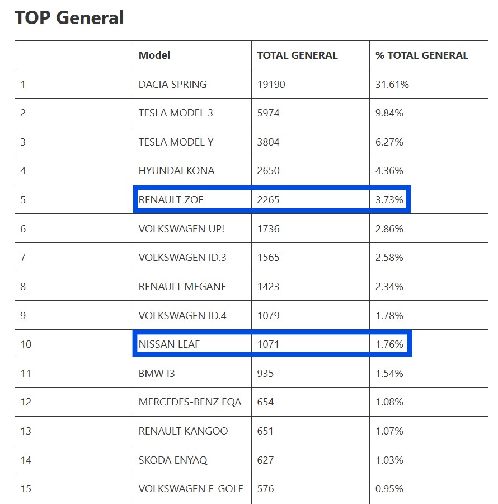This screenshot has width=498, height=504.
Task: Click the highlighted NISSAN LEAF cell
Action: point(169,344)
